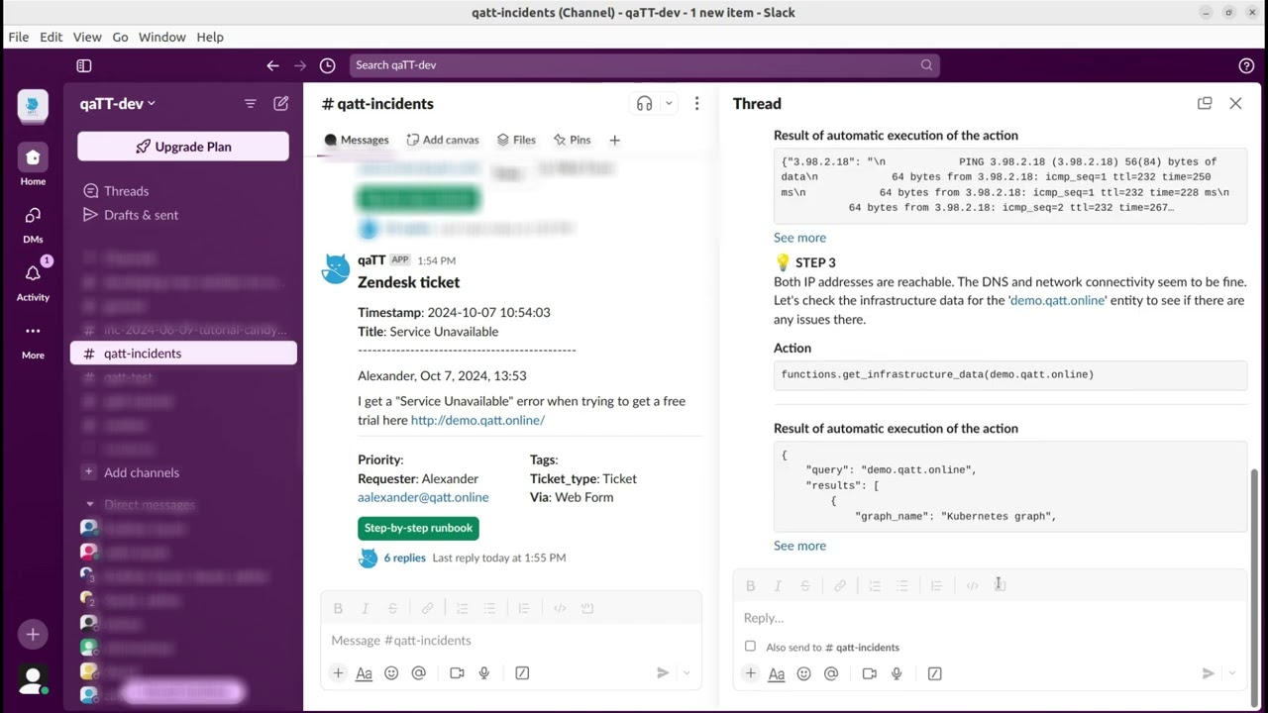Toggle the sidebar panel icon in the top bar
Viewport: 1268px width, 713px height.
[84, 65]
